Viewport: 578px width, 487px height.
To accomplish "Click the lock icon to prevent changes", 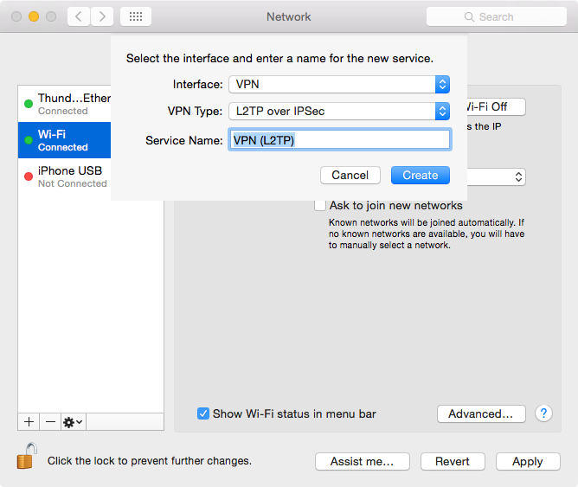I will point(27,457).
